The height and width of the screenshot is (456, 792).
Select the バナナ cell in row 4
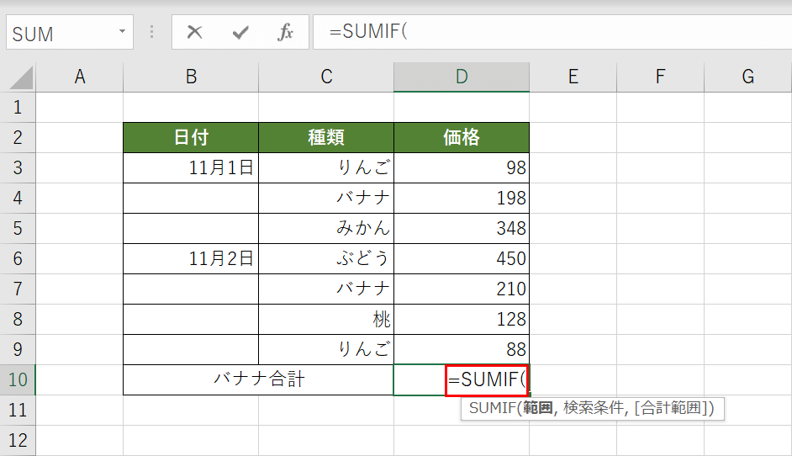(326, 199)
